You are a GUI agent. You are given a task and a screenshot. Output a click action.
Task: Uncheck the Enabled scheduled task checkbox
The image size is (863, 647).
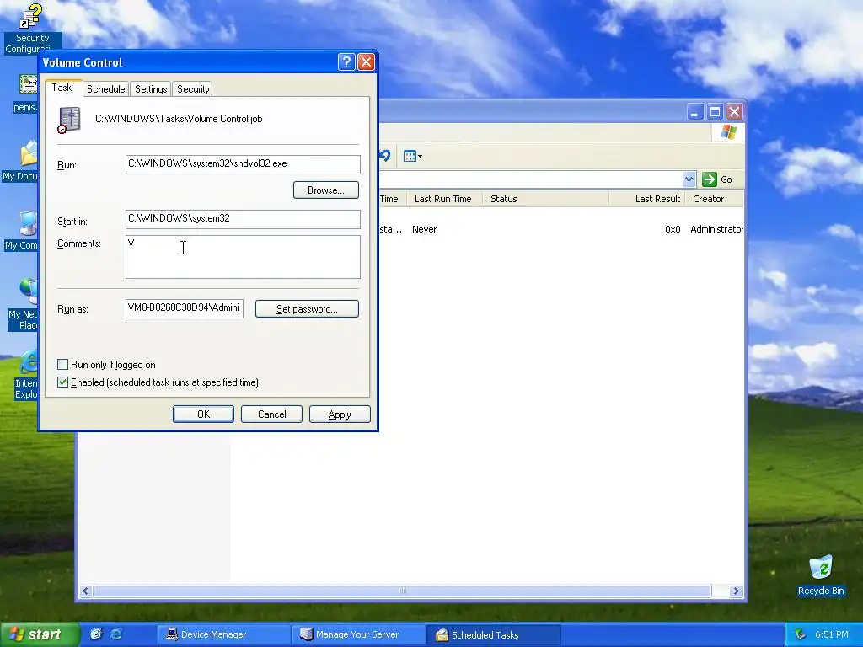(x=62, y=382)
